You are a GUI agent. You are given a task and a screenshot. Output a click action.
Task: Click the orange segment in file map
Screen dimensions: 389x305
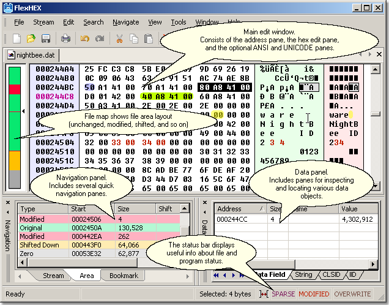15,160
